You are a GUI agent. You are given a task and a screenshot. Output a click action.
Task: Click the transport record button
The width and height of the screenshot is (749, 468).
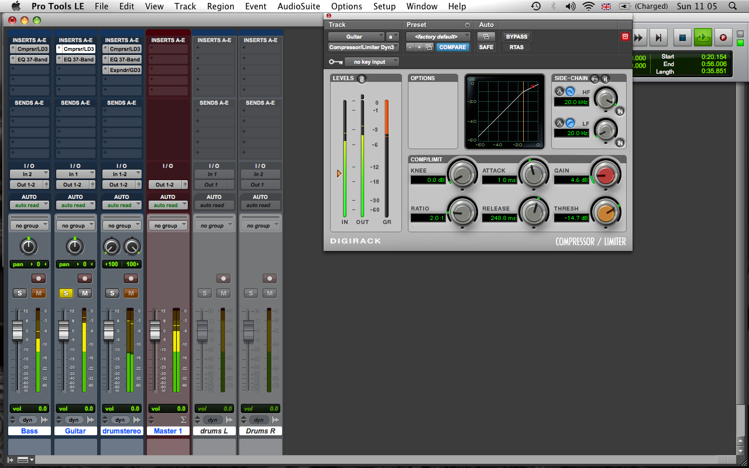723,37
